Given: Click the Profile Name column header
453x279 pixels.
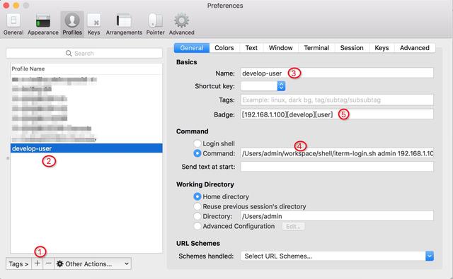Looking at the screenshot, I should coord(86,69).
